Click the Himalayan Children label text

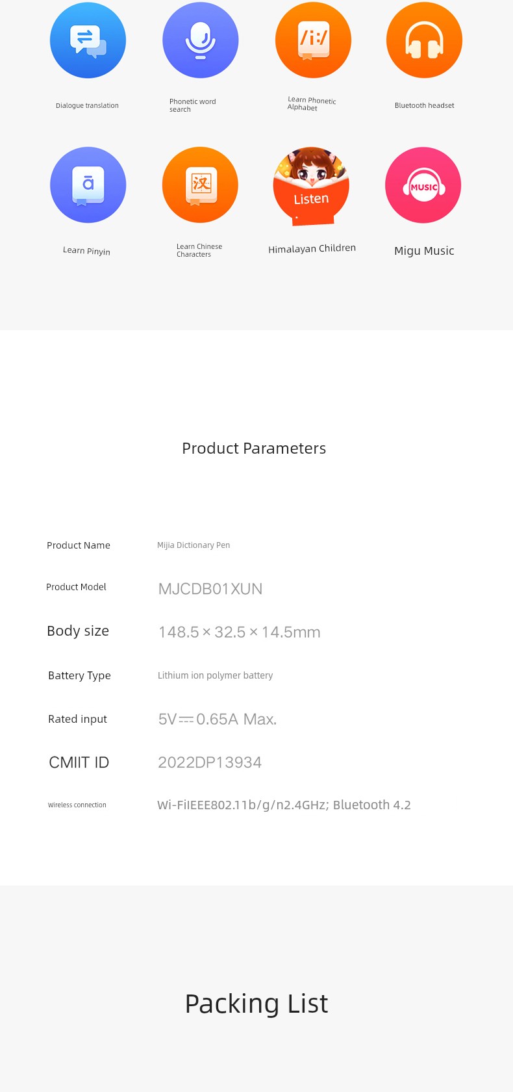[x=312, y=249]
